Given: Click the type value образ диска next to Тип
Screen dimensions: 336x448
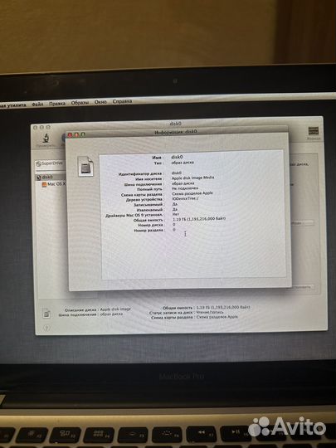Looking at the screenshot, I should (x=183, y=163).
